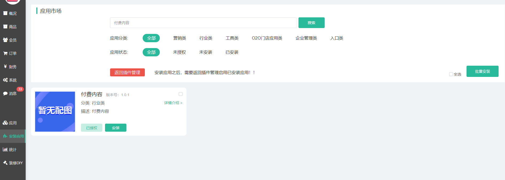Click the red 返回插件管理 button
The image size is (505, 180).
[127, 72]
